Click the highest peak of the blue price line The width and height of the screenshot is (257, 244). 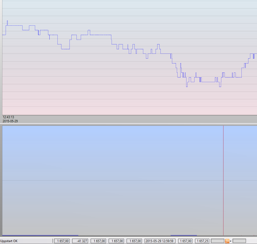click(7, 21)
